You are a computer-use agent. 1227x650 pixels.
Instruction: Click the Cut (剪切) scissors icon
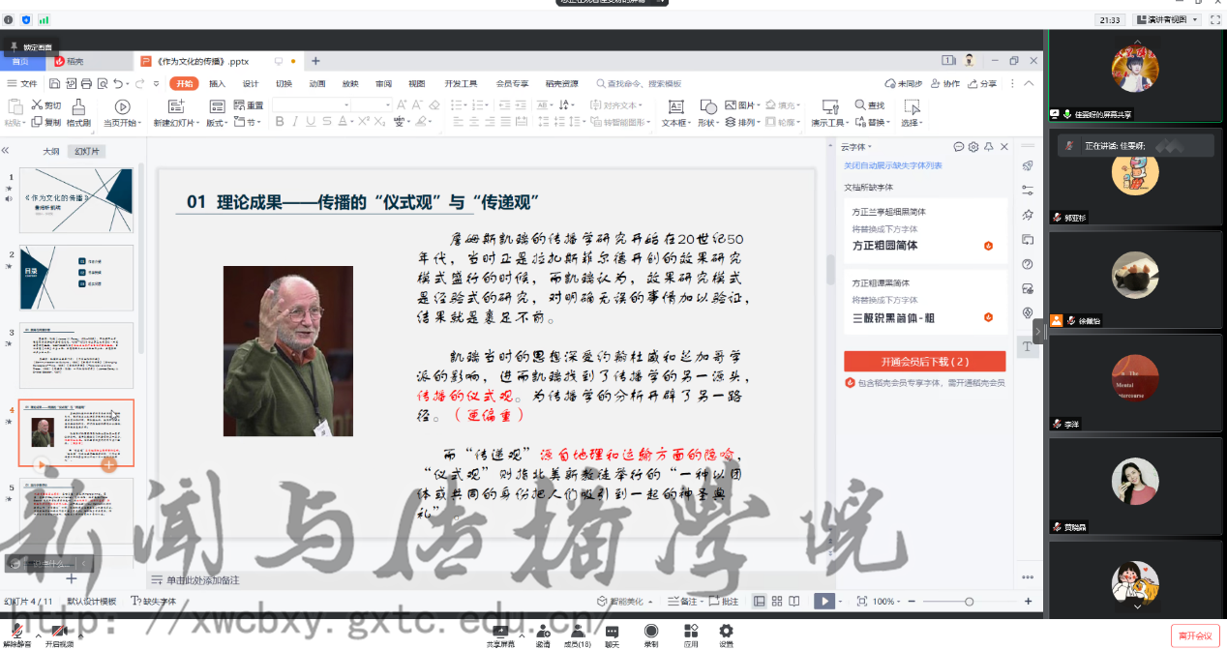(x=37, y=105)
